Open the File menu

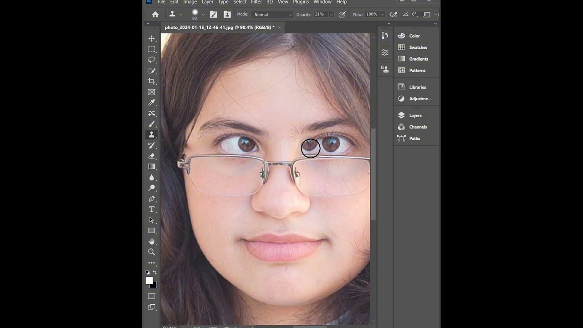[x=162, y=2]
